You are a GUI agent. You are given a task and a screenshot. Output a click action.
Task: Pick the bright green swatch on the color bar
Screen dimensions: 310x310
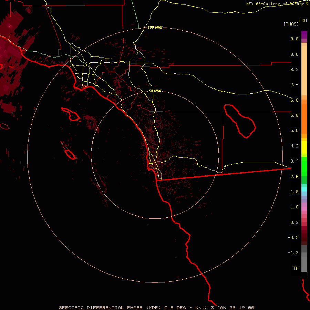[x=304, y=166]
